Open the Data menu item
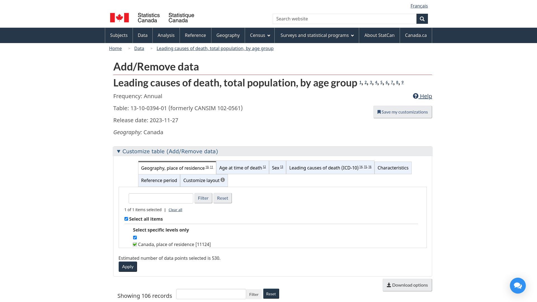 coord(143,35)
